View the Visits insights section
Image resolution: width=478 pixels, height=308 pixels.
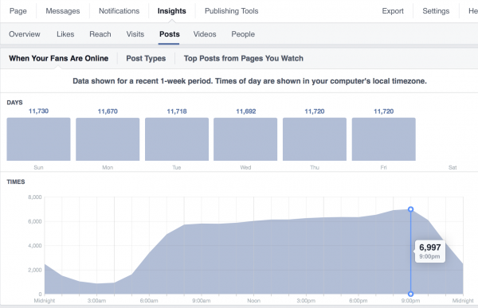point(135,34)
